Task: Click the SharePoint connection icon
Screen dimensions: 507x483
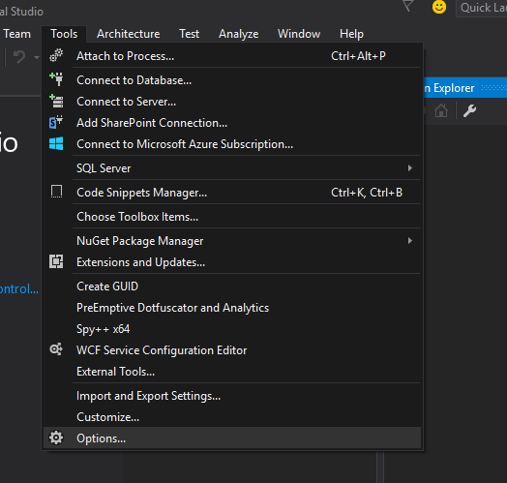Action: [x=56, y=122]
